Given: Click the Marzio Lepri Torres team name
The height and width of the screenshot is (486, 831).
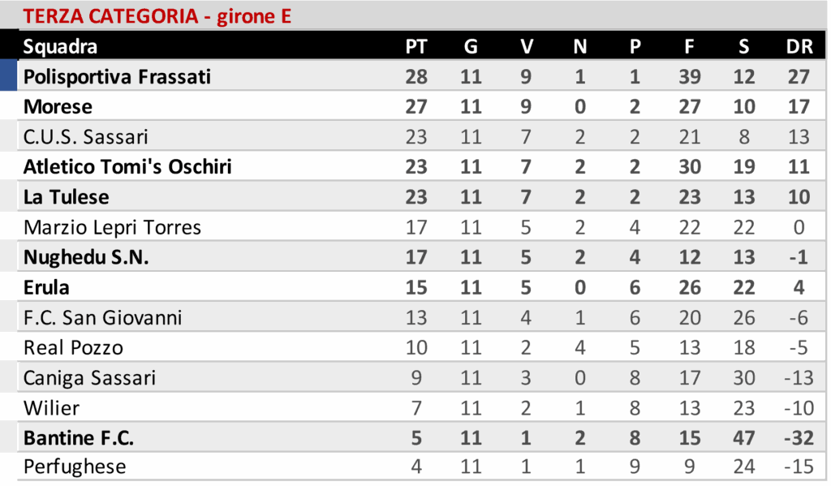Looking at the screenshot, I should (112, 226).
